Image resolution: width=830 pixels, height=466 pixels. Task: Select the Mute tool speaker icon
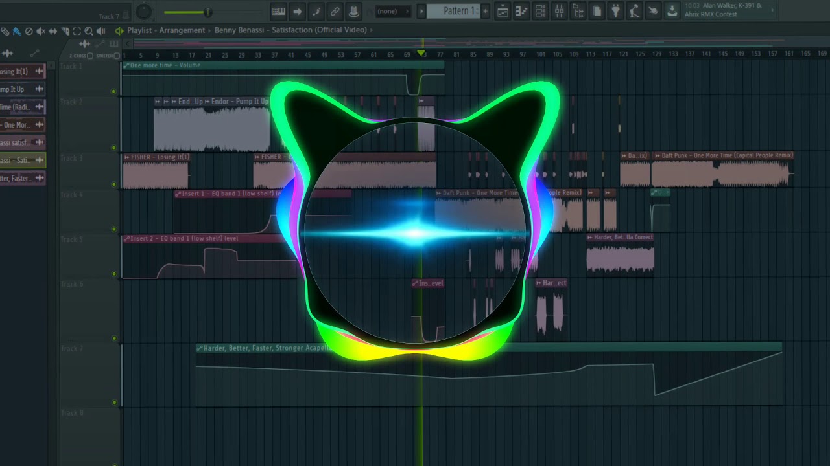point(40,31)
